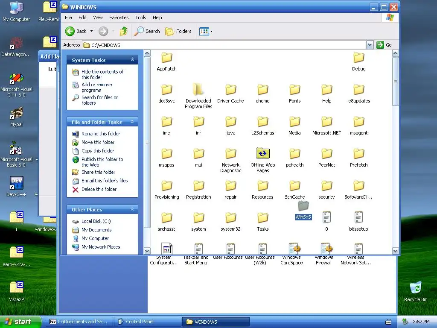This screenshot has height=328, width=437.
Task: Click Share this folder task
Action: 99,172
